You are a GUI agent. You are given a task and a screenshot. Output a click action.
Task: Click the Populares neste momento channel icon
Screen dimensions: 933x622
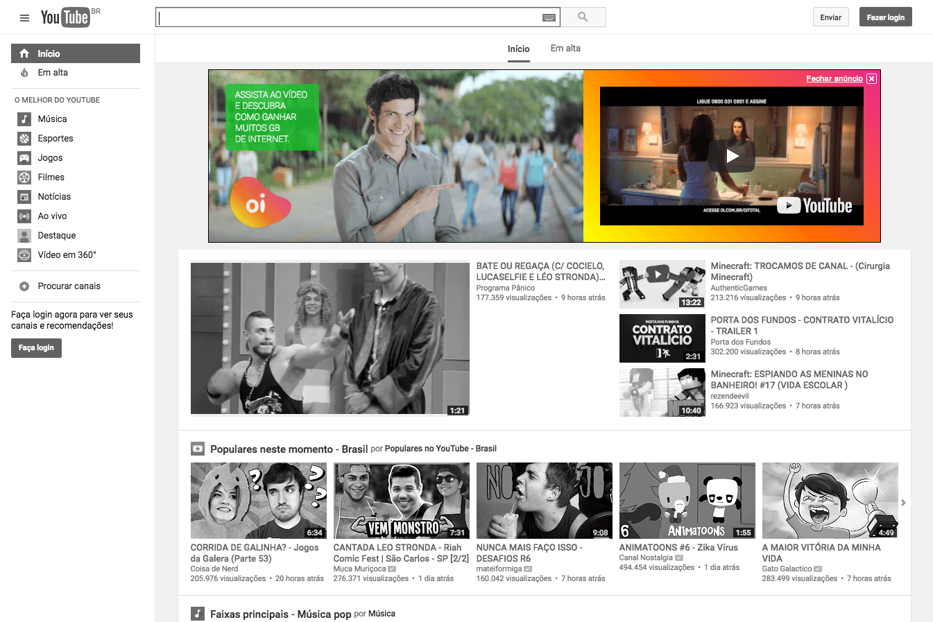(198, 449)
